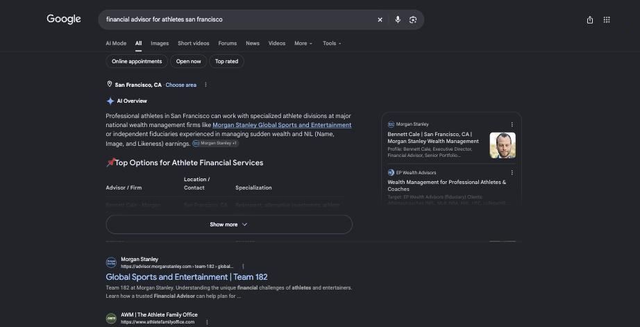Open Global Sports and Entertainment Team 182 result
Image resolution: width=640 pixels, height=327 pixels.
[187, 277]
